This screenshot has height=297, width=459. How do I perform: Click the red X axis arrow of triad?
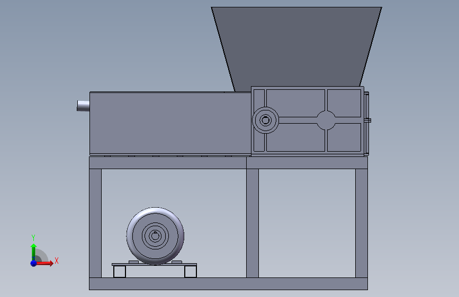point(44,263)
